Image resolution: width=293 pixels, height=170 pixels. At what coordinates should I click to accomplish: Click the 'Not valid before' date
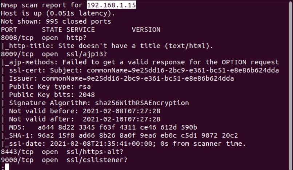point(121,111)
